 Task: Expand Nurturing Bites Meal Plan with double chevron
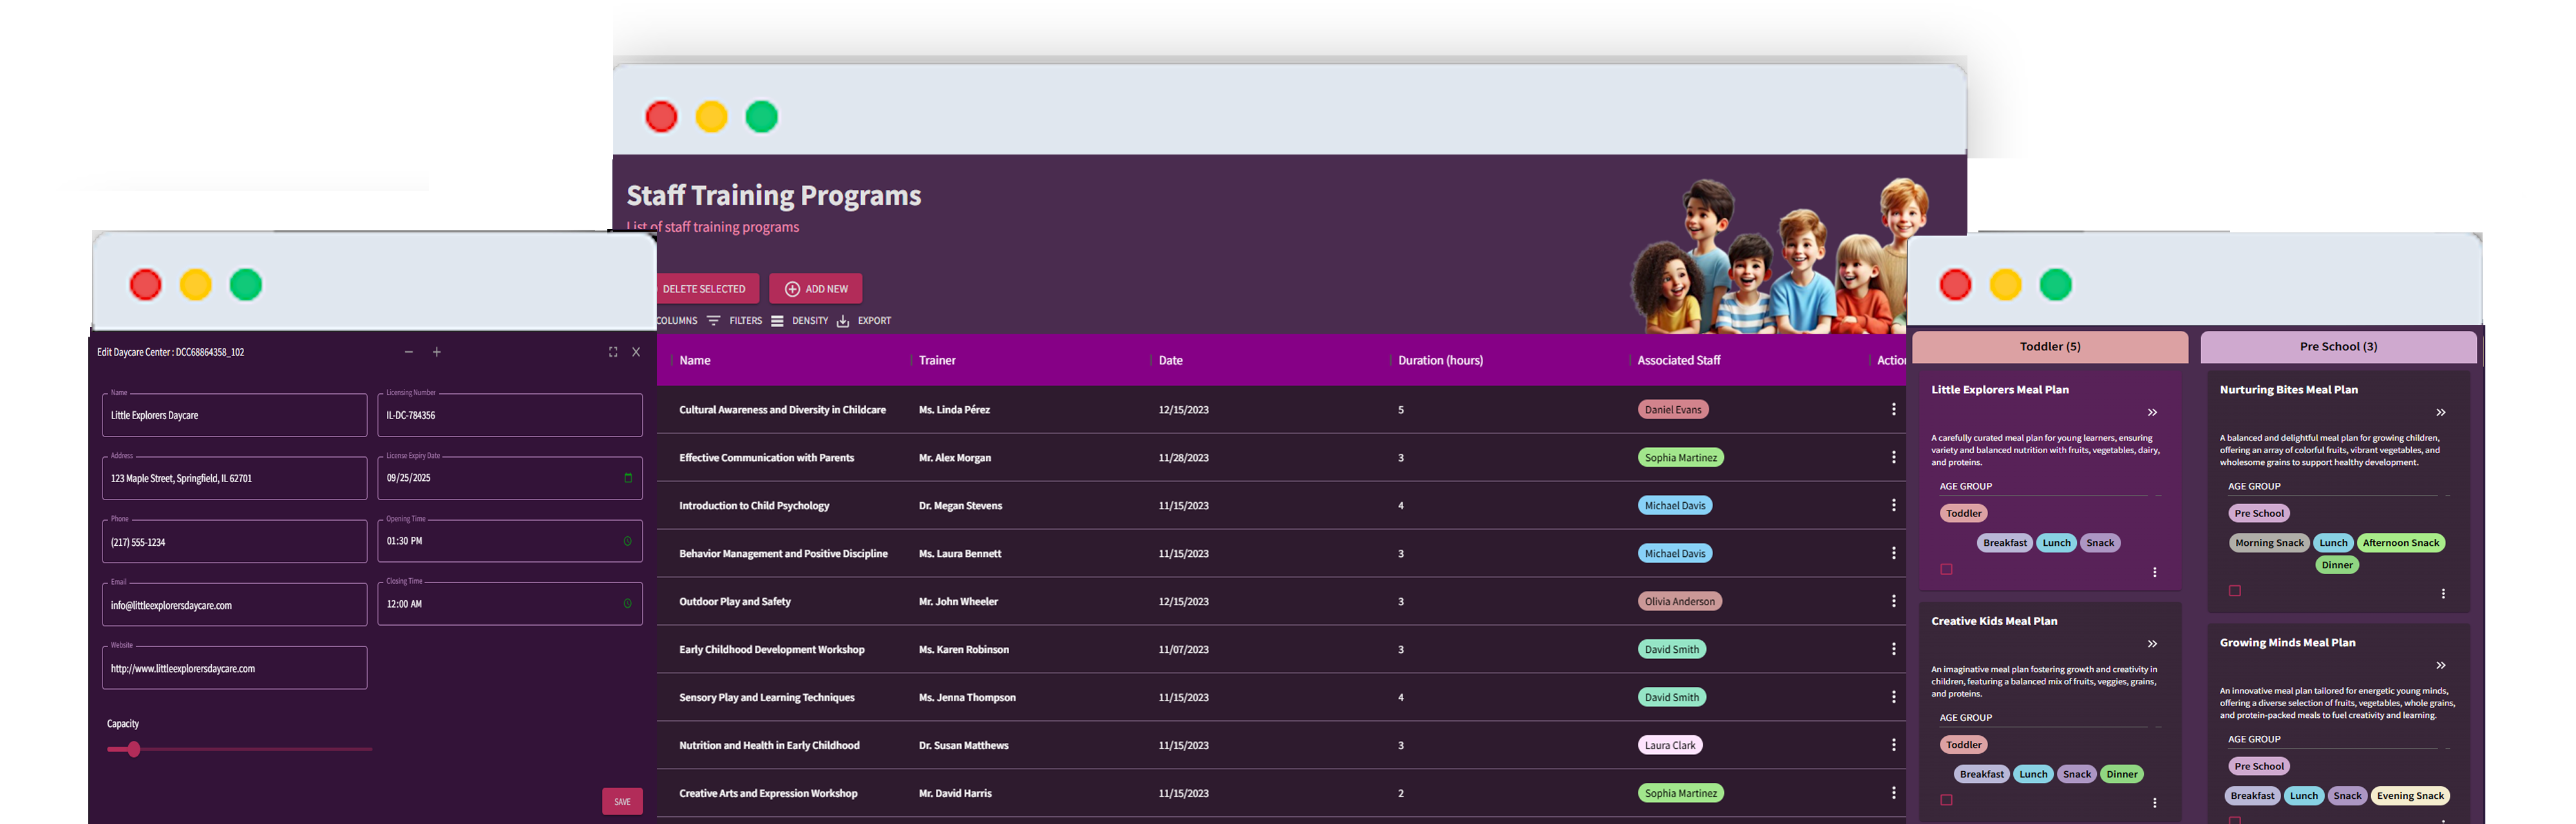point(2440,413)
